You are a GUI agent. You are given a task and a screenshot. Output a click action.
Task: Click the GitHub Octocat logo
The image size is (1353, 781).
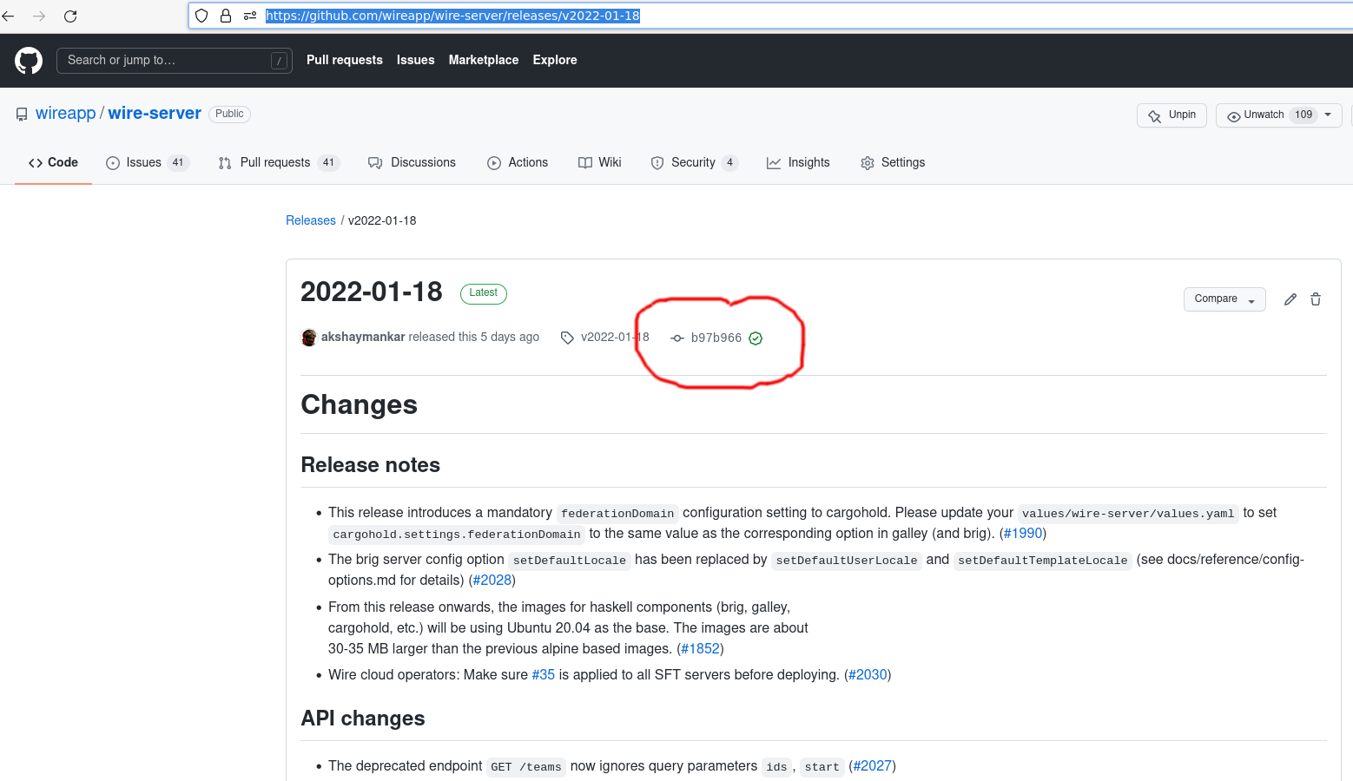click(29, 61)
